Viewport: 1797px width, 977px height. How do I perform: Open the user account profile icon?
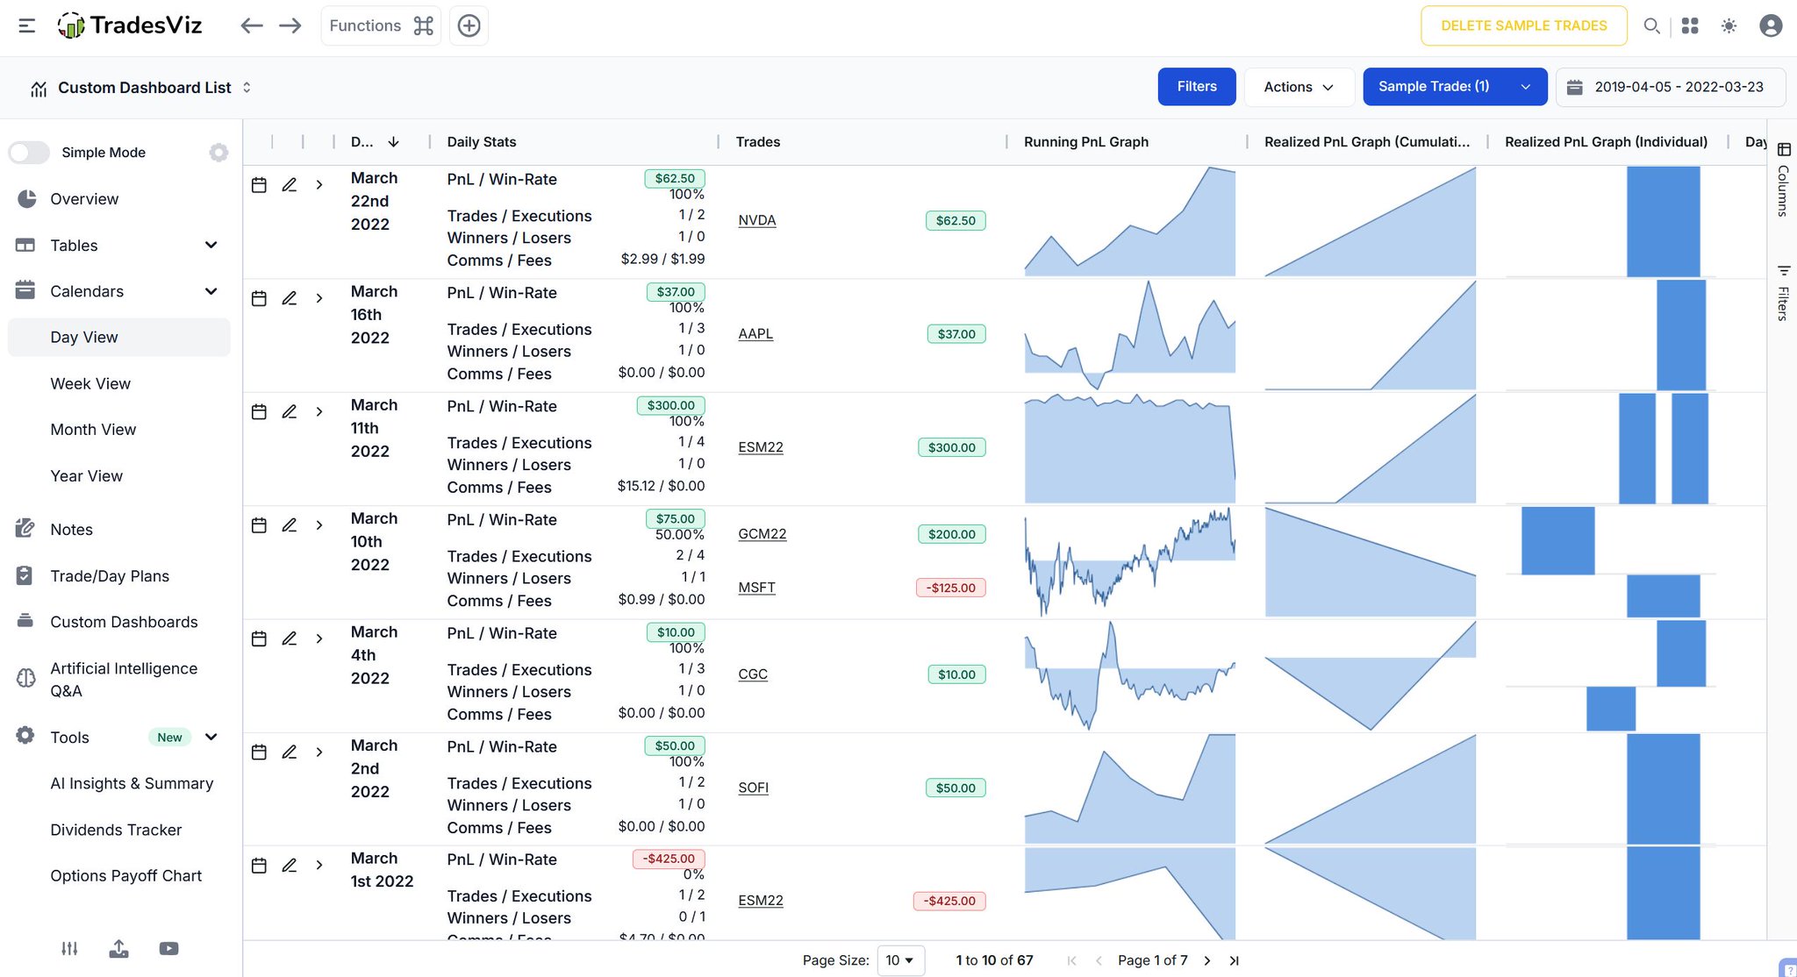coord(1771,25)
